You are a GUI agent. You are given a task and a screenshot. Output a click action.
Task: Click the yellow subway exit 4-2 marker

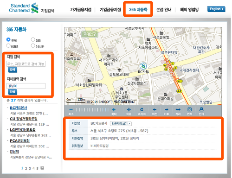click(x=179, y=91)
